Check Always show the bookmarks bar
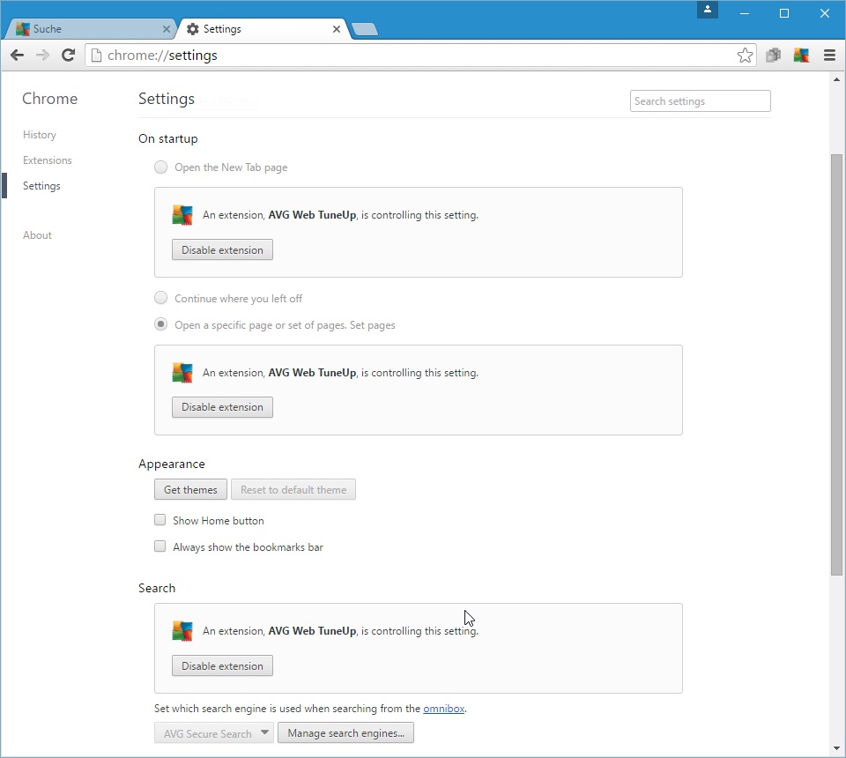The image size is (846, 758). [160, 546]
